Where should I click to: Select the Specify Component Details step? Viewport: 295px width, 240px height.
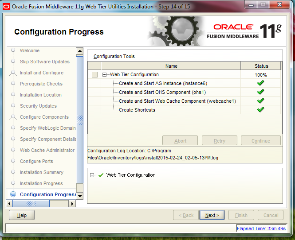[48, 139]
